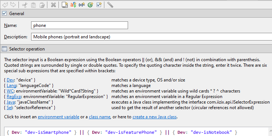The image size is (272, 136).
Task: Open the environment variable link
Action: click(58, 117)
